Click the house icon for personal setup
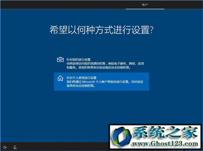This screenshot has height=151, width=203. (60, 78)
